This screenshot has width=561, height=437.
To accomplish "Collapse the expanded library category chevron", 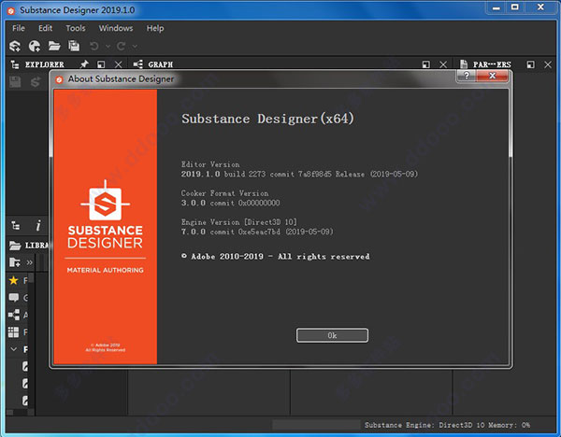I will 14,349.
